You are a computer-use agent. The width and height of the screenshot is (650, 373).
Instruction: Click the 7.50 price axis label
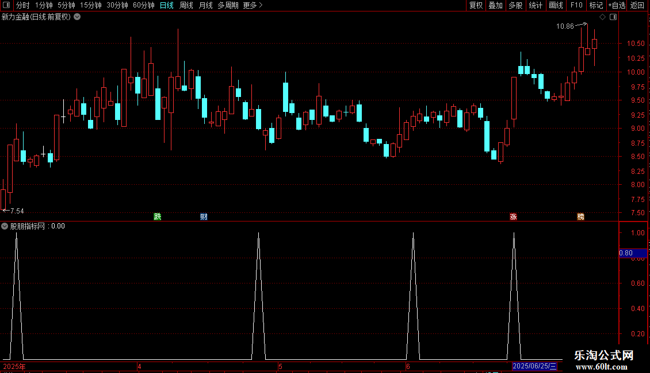pyautogui.click(x=637, y=212)
